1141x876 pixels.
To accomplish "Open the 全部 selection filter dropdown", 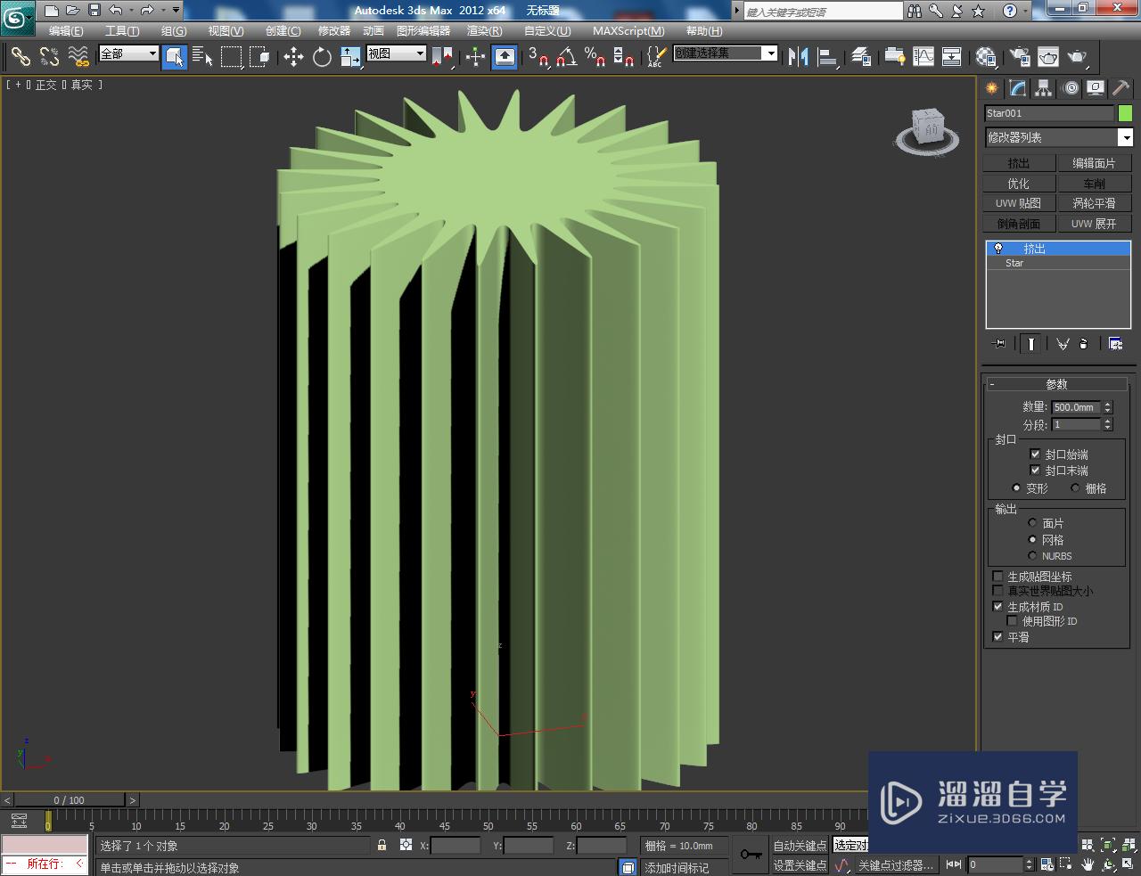I will coord(128,53).
